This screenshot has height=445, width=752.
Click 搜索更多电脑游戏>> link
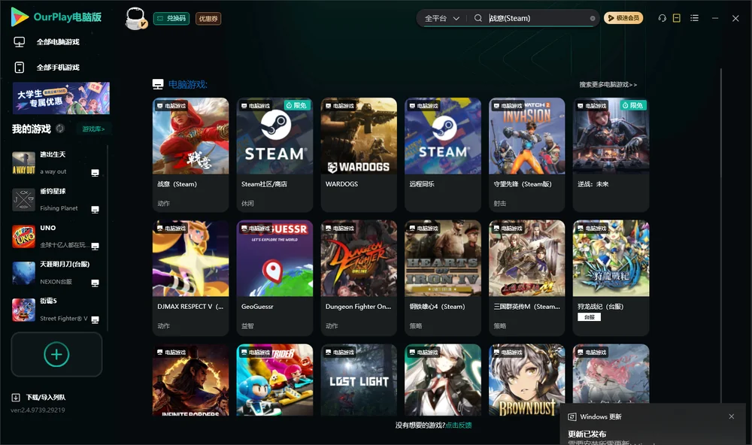click(x=608, y=84)
